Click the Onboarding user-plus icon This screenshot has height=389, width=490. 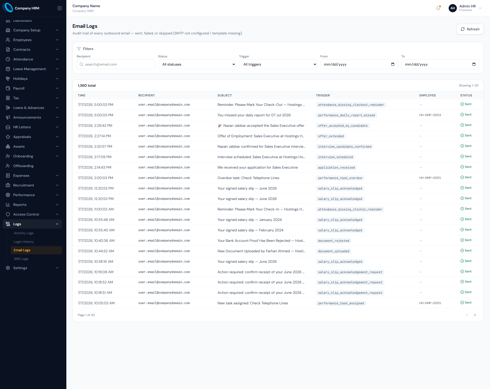(8, 156)
